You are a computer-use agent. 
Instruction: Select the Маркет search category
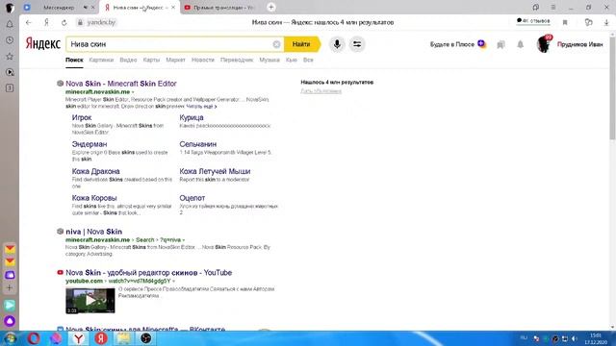(175, 60)
